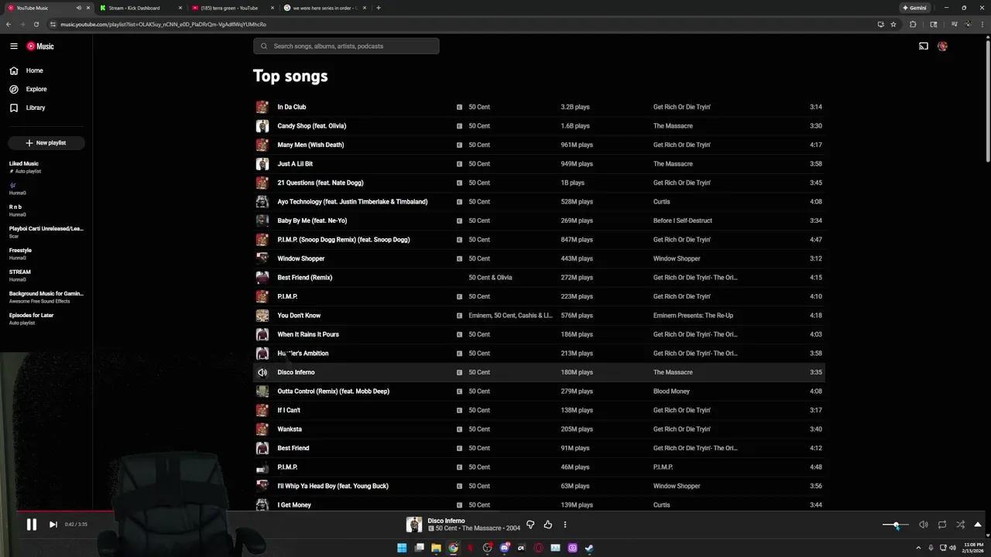Open the Blood Money album link

click(x=671, y=391)
